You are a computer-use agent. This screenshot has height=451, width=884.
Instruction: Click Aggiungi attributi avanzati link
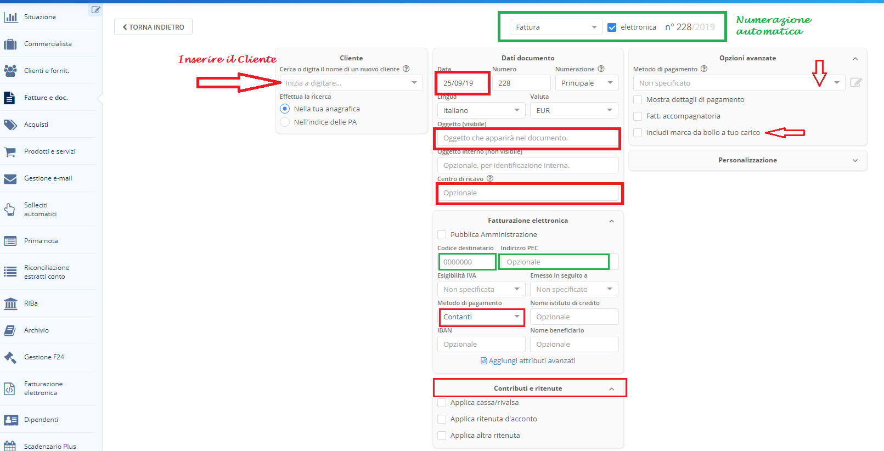click(531, 361)
